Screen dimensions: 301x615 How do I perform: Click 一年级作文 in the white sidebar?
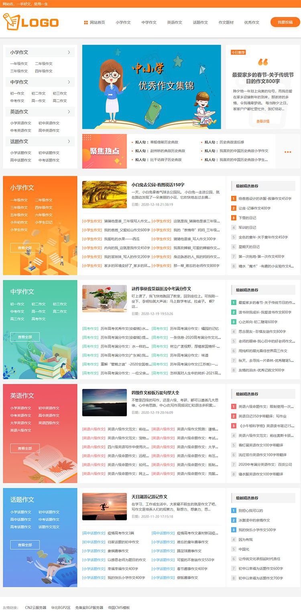pyautogui.click(x=19, y=64)
